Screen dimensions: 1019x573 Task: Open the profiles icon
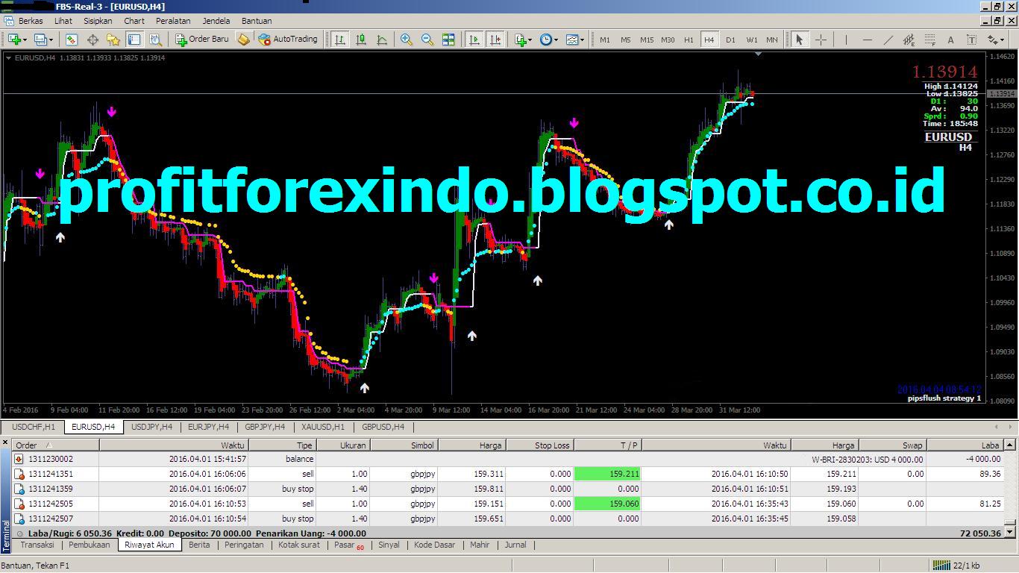coord(40,40)
